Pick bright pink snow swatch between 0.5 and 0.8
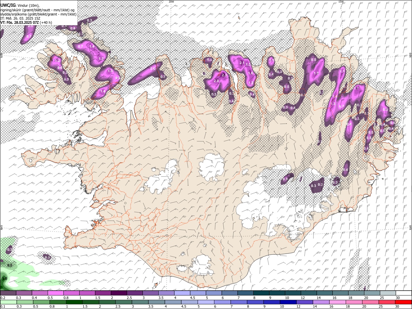 (x=55, y=293)
